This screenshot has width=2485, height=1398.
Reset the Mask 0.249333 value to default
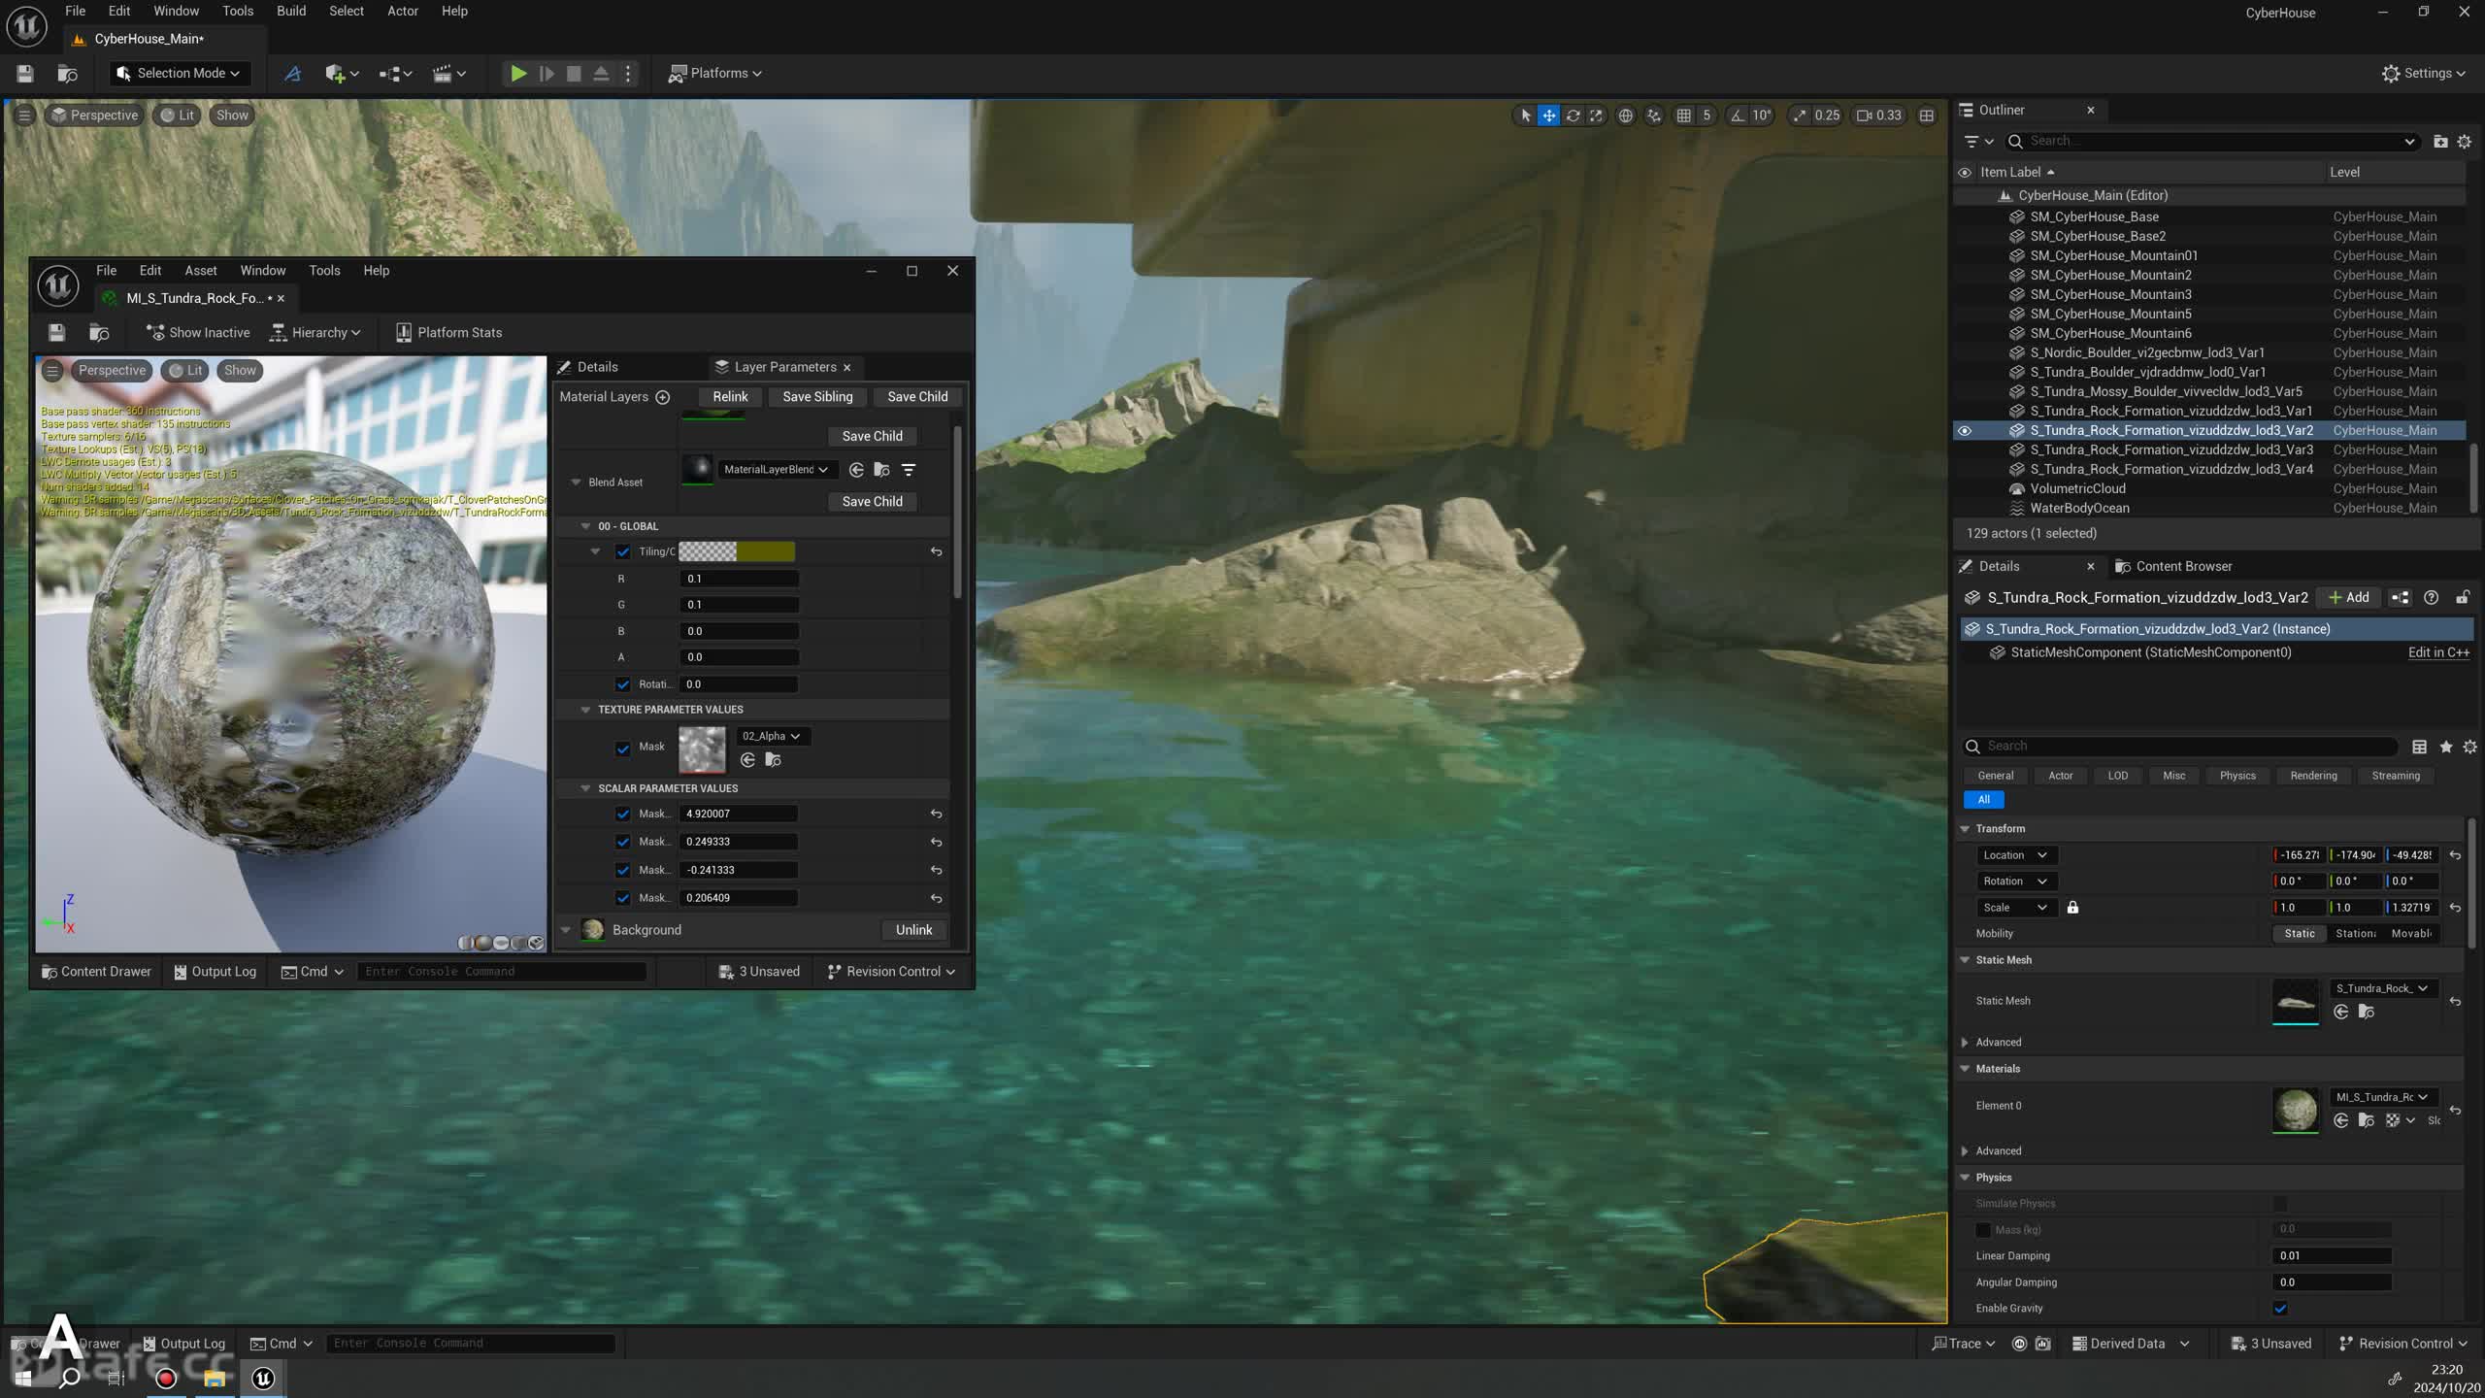[x=936, y=842]
